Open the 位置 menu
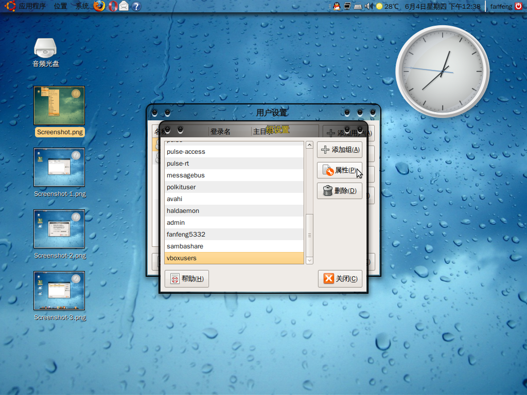 pyautogui.click(x=61, y=6)
